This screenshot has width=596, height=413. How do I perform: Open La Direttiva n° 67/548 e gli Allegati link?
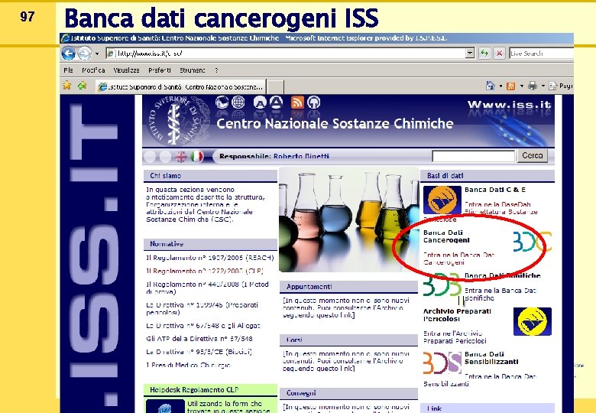click(x=203, y=326)
